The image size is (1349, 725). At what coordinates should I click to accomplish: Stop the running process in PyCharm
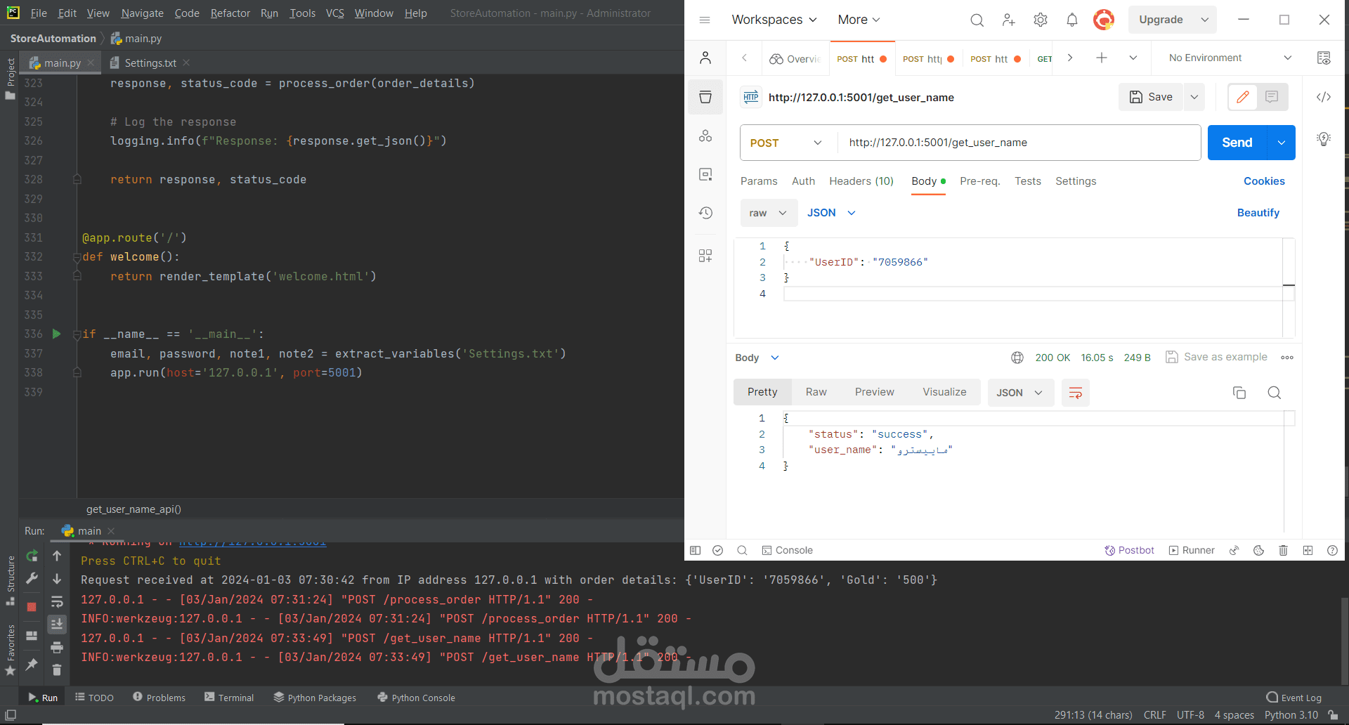click(32, 607)
